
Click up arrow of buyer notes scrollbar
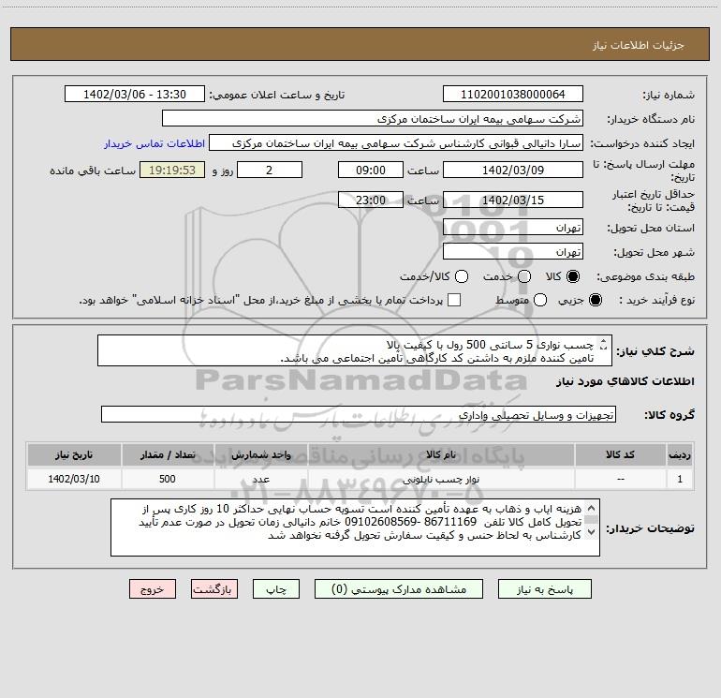[x=592, y=508]
